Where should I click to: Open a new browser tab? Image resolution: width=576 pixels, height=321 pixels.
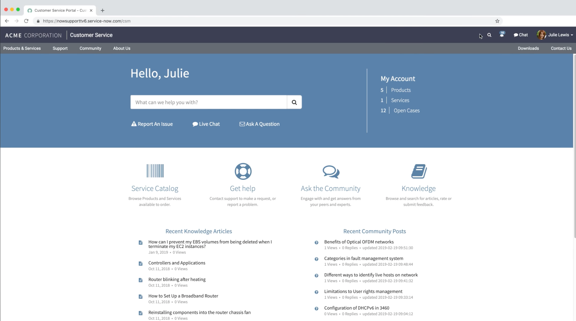[x=102, y=10]
